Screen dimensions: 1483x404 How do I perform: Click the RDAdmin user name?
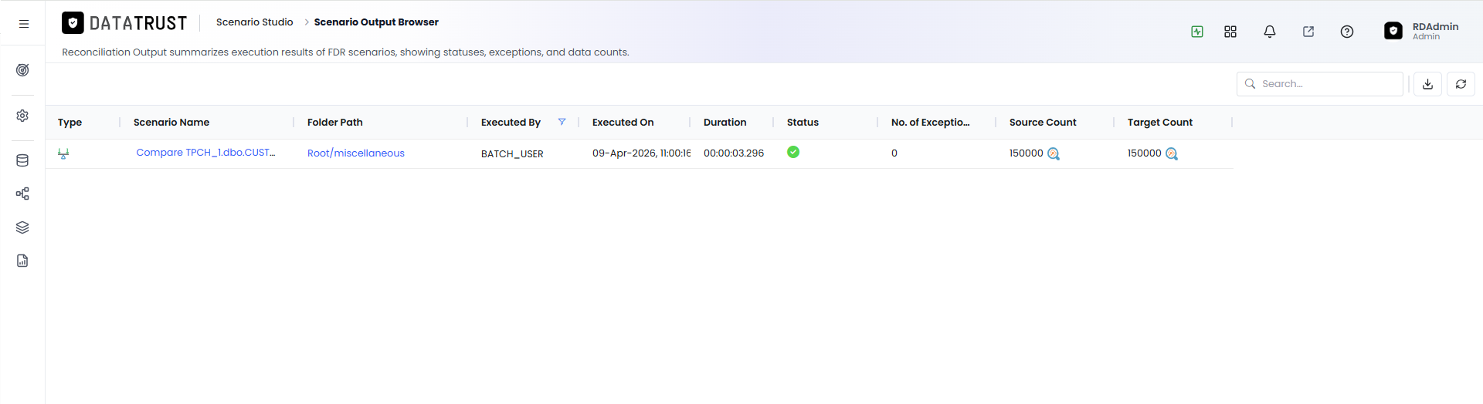(1435, 27)
